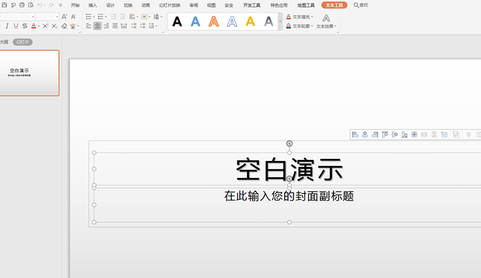This screenshot has height=278, width=481.
Task: Open the 设计 ribbon tab
Action: point(110,5)
